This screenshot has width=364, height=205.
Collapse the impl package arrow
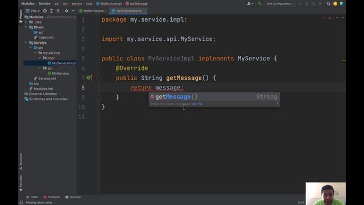[x=40, y=58]
